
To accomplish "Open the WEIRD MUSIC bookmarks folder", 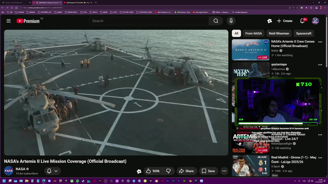I will 71,12.
